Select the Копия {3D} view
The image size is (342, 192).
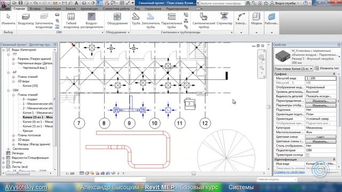point(30,86)
